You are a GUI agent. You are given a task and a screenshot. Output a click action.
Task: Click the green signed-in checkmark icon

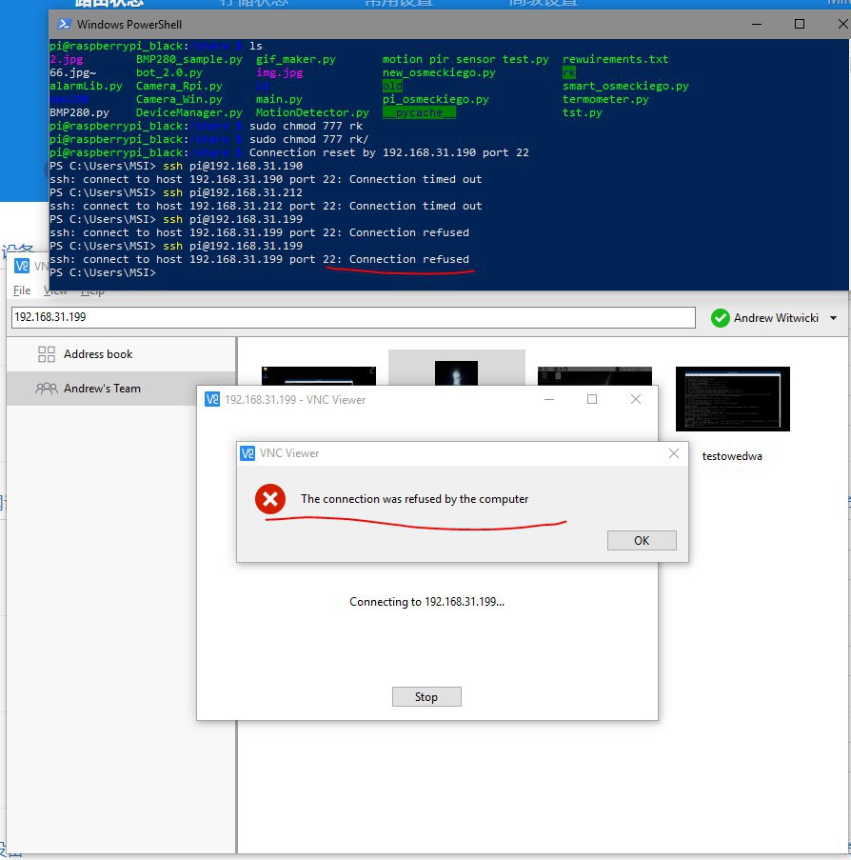point(720,318)
